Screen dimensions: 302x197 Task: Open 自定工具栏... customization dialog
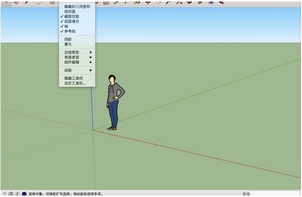tap(77, 83)
